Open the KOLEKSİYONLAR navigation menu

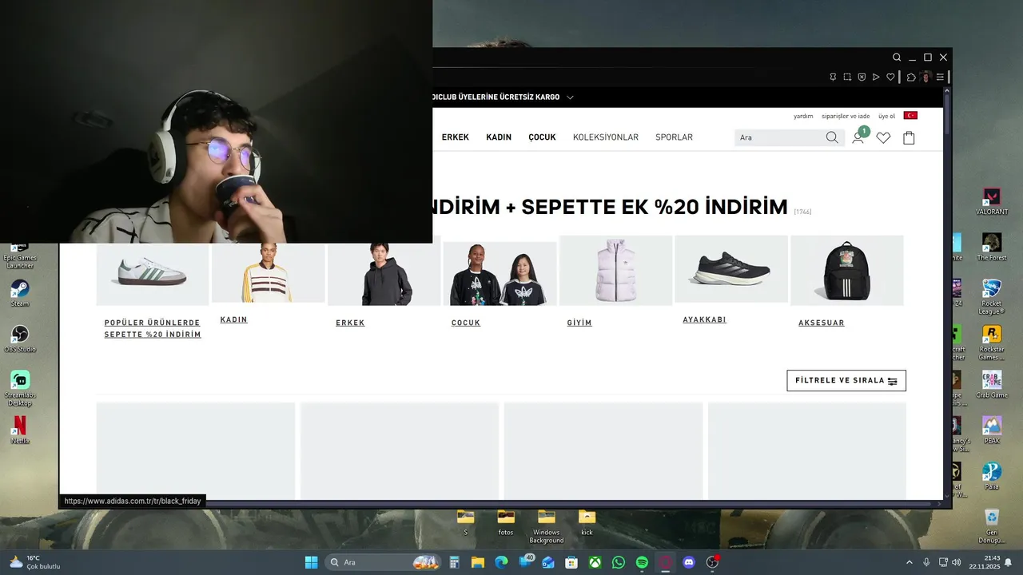click(x=606, y=137)
